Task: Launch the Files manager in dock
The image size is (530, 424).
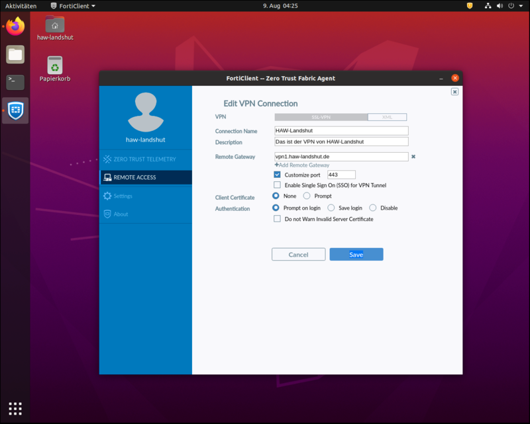Action: click(x=15, y=55)
